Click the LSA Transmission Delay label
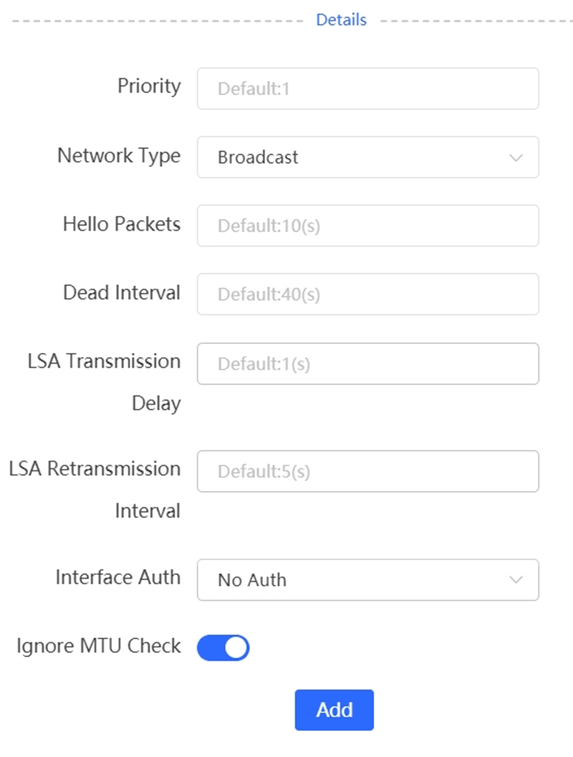This screenshot has height=757, width=573. 104,383
